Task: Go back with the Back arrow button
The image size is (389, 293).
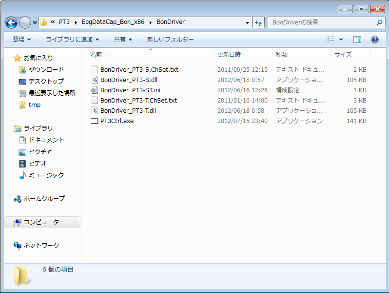Action: [11, 22]
